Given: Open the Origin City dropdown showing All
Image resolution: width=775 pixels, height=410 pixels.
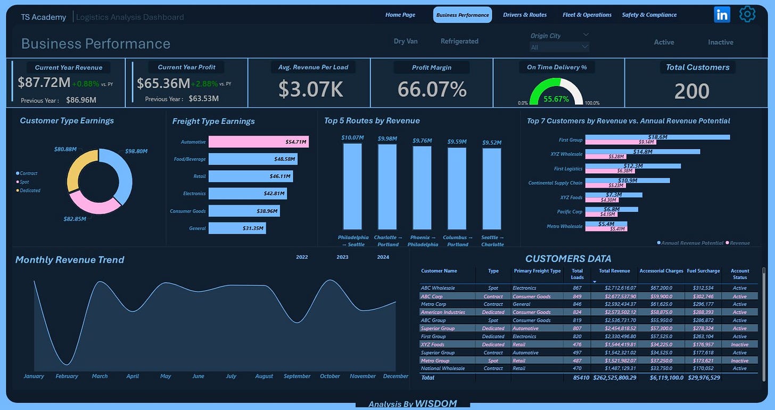Looking at the screenshot, I should point(559,47).
